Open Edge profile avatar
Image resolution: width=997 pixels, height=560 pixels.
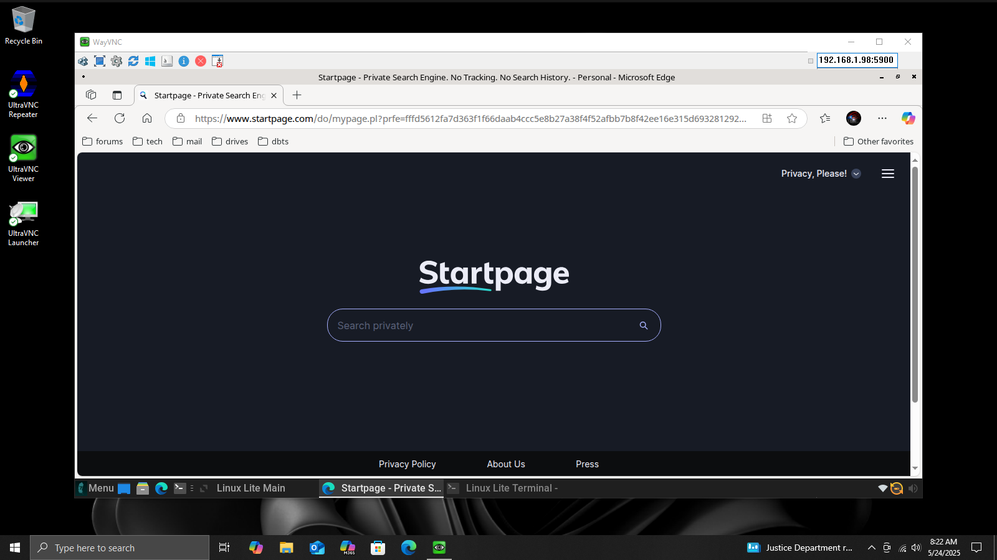pyautogui.click(x=854, y=118)
